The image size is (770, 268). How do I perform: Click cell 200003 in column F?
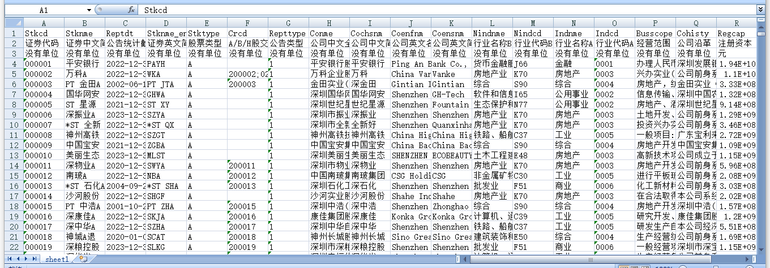click(x=247, y=84)
